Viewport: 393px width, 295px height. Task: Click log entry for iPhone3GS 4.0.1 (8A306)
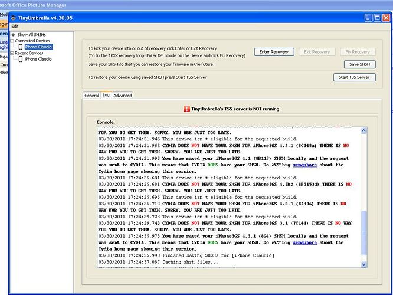click(x=222, y=207)
